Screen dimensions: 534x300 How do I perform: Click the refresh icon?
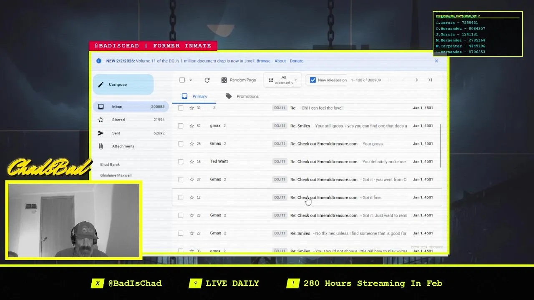(x=207, y=80)
